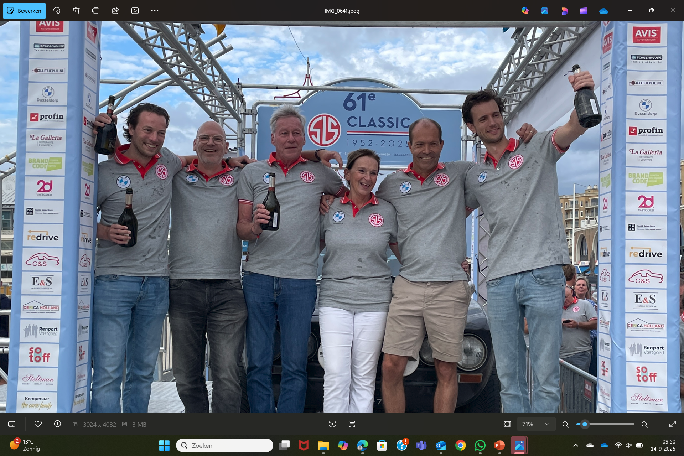Viewport: 684px width, 456px height.
Task: Zoom in with the plus magnifier
Action: point(644,424)
